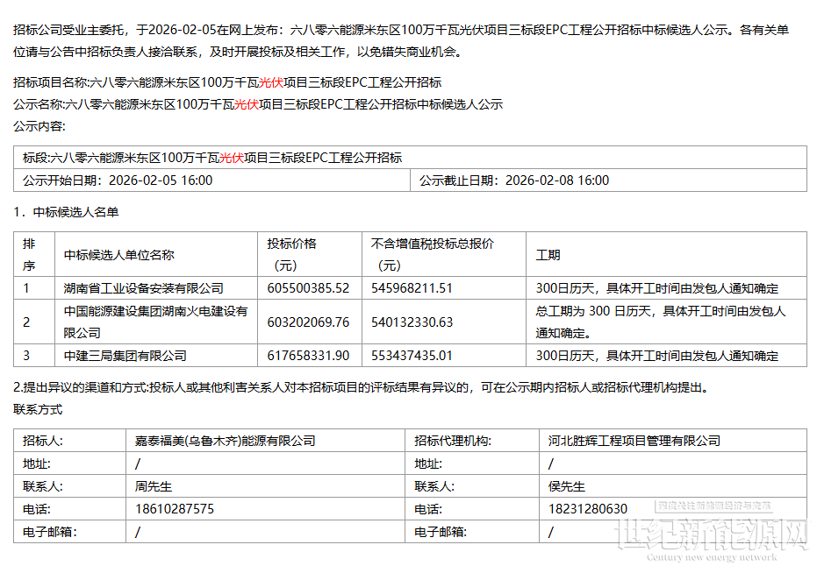This screenshot has height=566, width=817.
Task: Click the 世纪新能源网 watermark logo
Action: [x=712, y=534]
